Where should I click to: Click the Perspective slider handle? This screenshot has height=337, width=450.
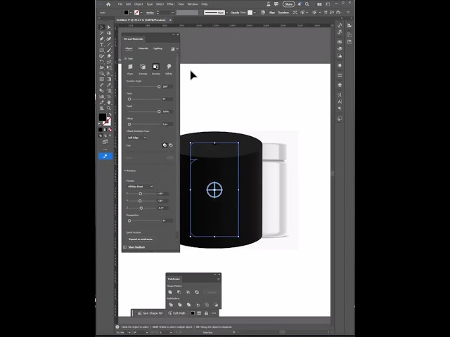(x=129, y=220)
